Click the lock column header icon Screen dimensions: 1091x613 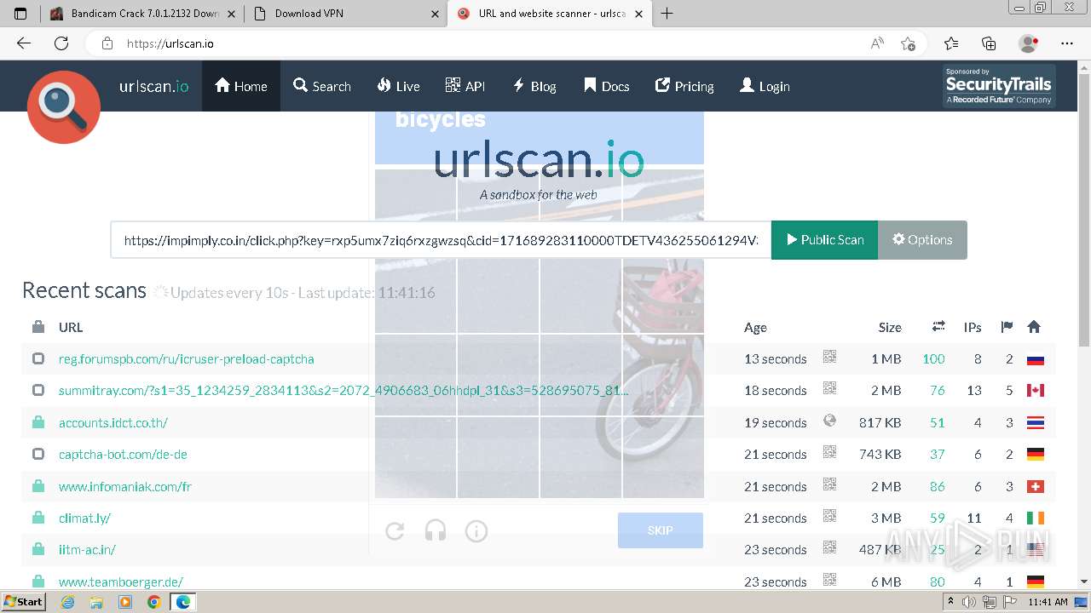point(38,326)
